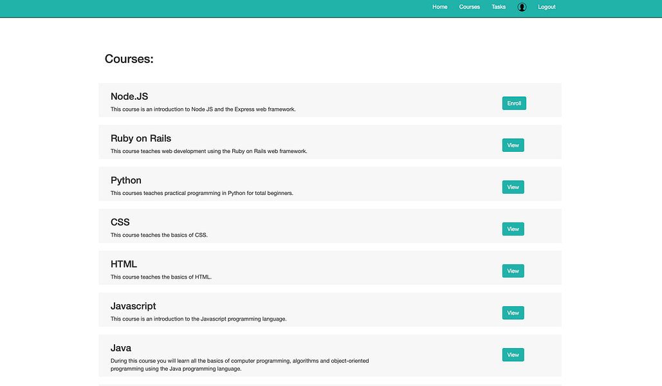This screenshot has width=662, height=386.
Task: View the Java course
Action: tap(513, 354)
